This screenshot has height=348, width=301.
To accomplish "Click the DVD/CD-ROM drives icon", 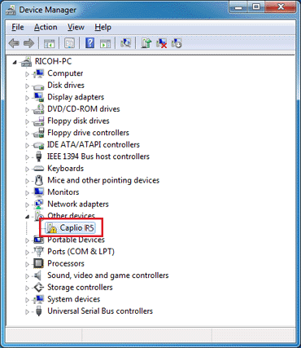I will click(38, 109).
